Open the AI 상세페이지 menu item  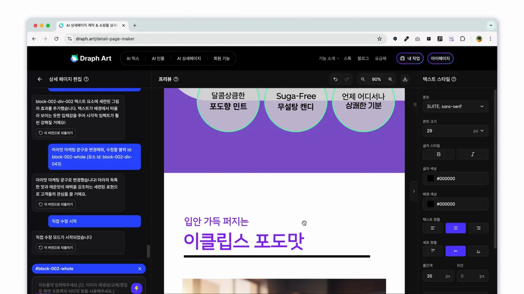coord(189,58)
